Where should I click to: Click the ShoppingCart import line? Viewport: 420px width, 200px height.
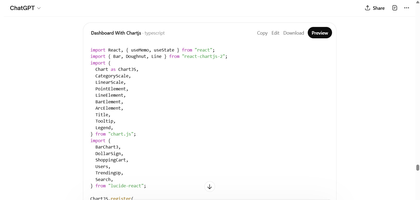(x=111, y=160)
